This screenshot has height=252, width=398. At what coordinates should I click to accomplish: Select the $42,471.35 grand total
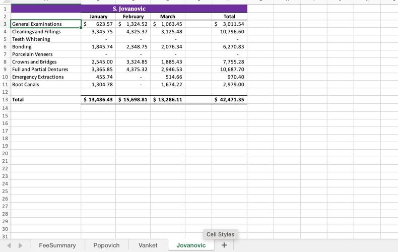pos(229,100)
